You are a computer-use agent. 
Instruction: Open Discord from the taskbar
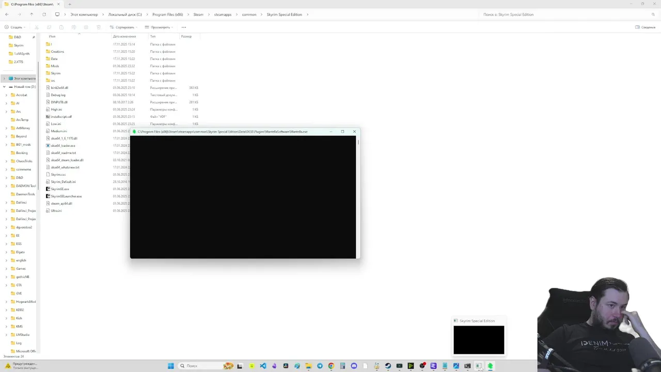354,366
